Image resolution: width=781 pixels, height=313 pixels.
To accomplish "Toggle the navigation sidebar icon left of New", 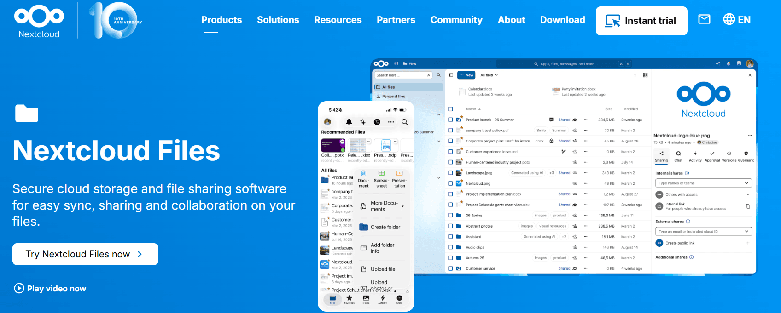I will [451, 75].
